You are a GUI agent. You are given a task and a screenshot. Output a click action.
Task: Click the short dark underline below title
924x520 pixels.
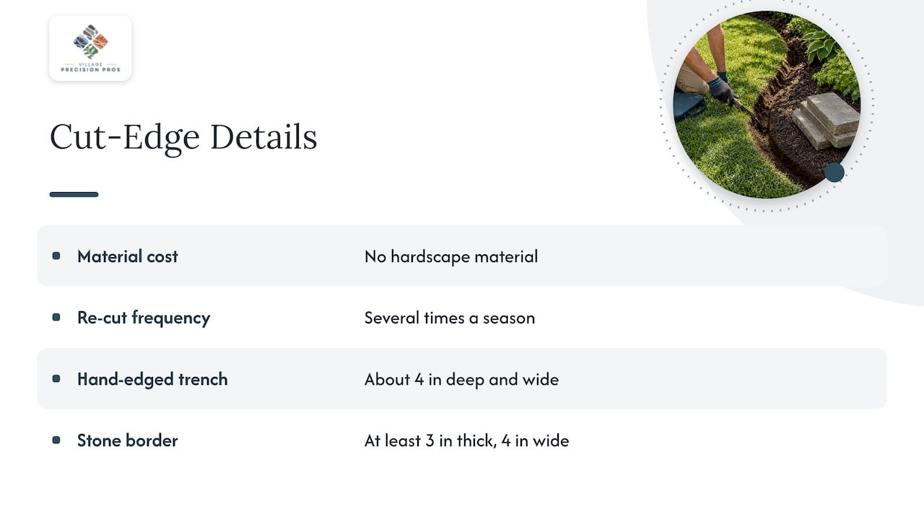74,194
